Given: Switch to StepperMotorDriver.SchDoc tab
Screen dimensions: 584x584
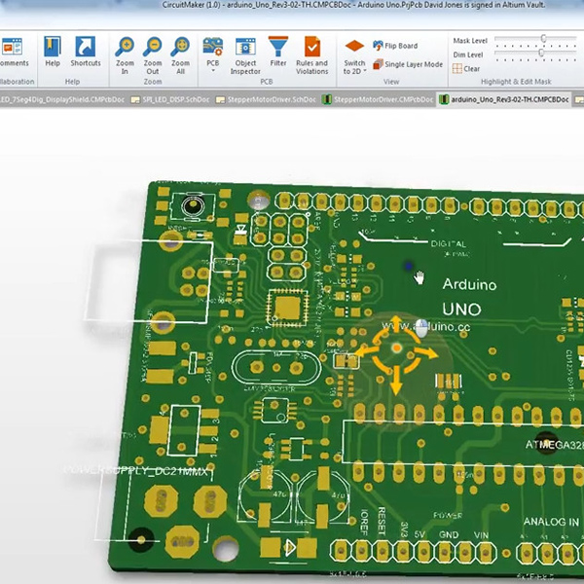Looking at the screenshot, I should click(265, 99).
